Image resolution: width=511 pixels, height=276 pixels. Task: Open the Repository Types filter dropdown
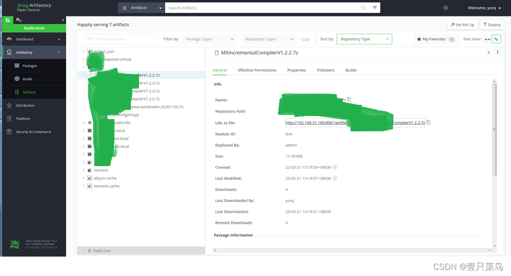coord(269,39)
